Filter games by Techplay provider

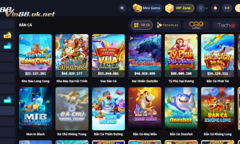pos(168,25)
